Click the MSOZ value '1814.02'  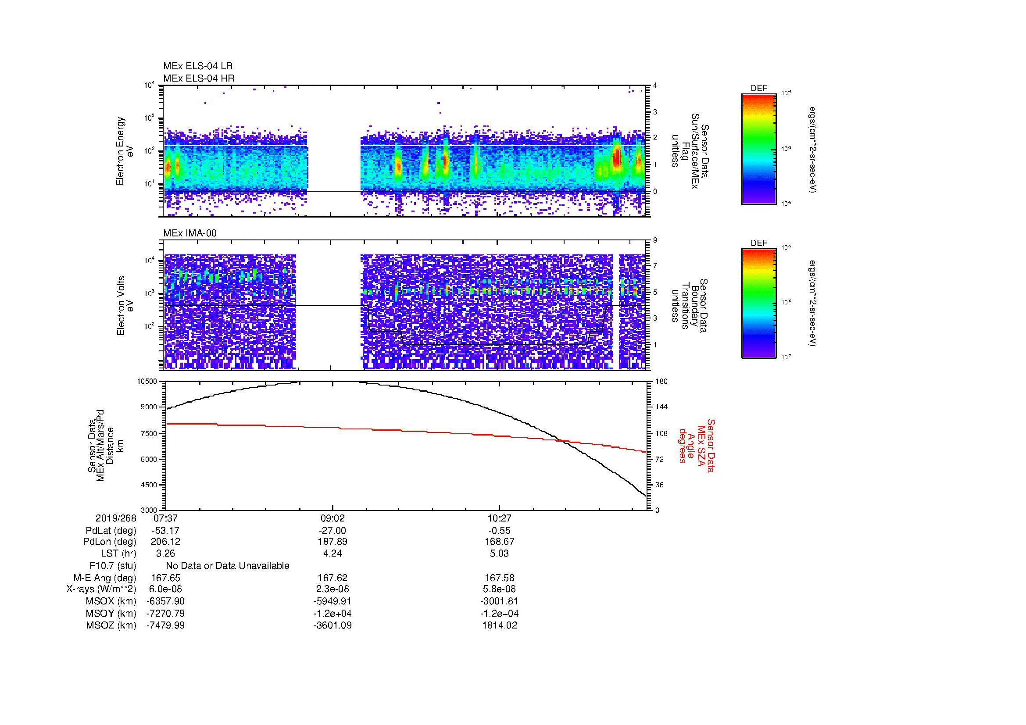(x=500, y=626)
